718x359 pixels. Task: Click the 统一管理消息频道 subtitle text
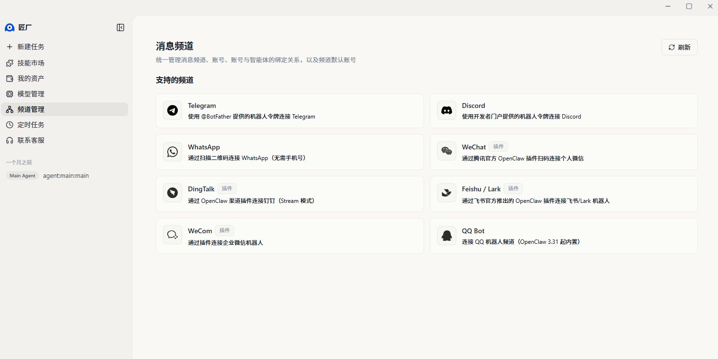[x=256, y=60]
